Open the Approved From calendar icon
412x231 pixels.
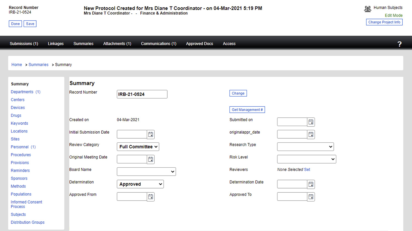(x=151, y=196)
